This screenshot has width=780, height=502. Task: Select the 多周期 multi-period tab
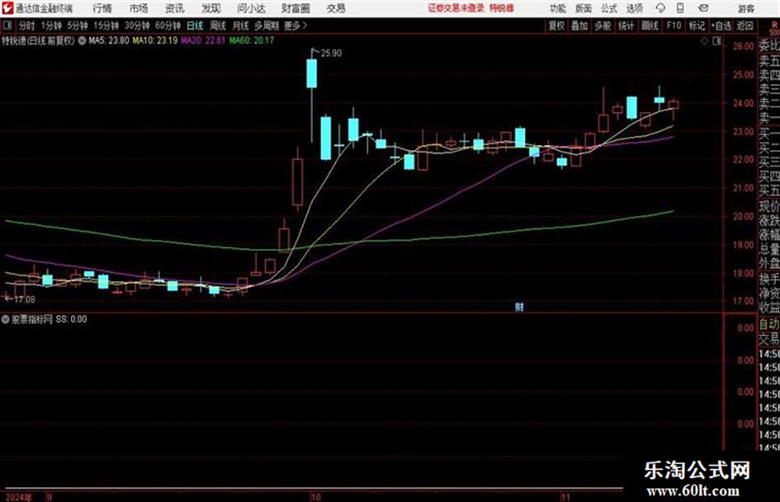(x=267, y=26)
